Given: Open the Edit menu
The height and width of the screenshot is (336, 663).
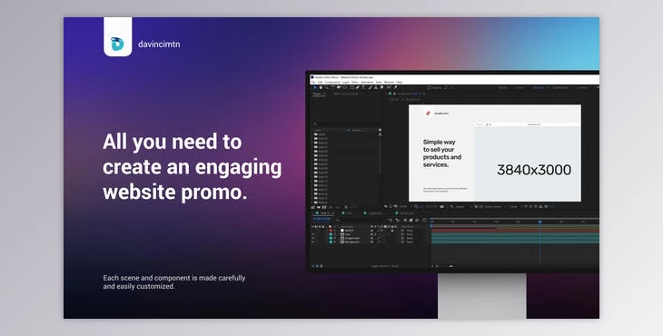Looking at the screenshot, I should tap(320, 82).
